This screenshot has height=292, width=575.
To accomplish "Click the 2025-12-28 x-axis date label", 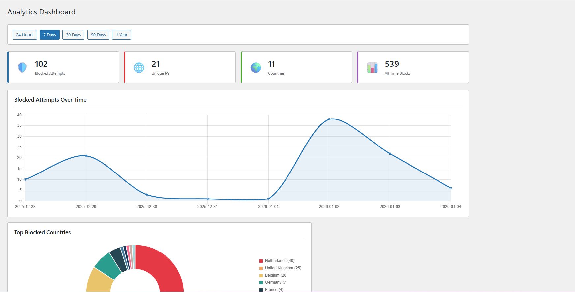I will coord(25,207).
